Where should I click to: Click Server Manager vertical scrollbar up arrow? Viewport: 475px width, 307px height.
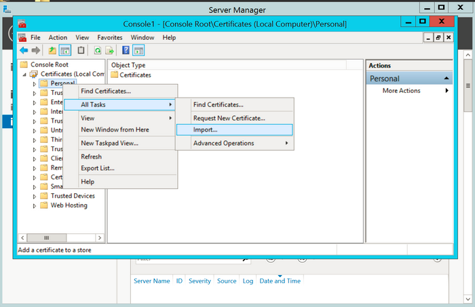click(x=468, y=55)
